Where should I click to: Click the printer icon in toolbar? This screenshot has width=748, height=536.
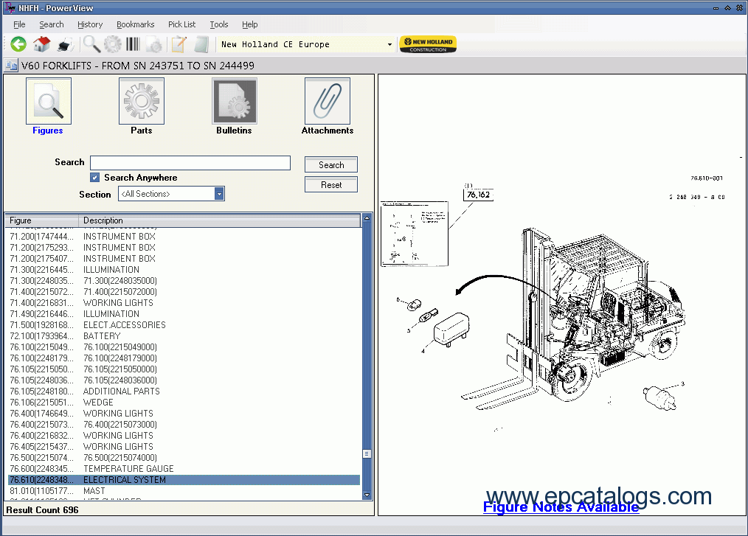tap(66, 45)
